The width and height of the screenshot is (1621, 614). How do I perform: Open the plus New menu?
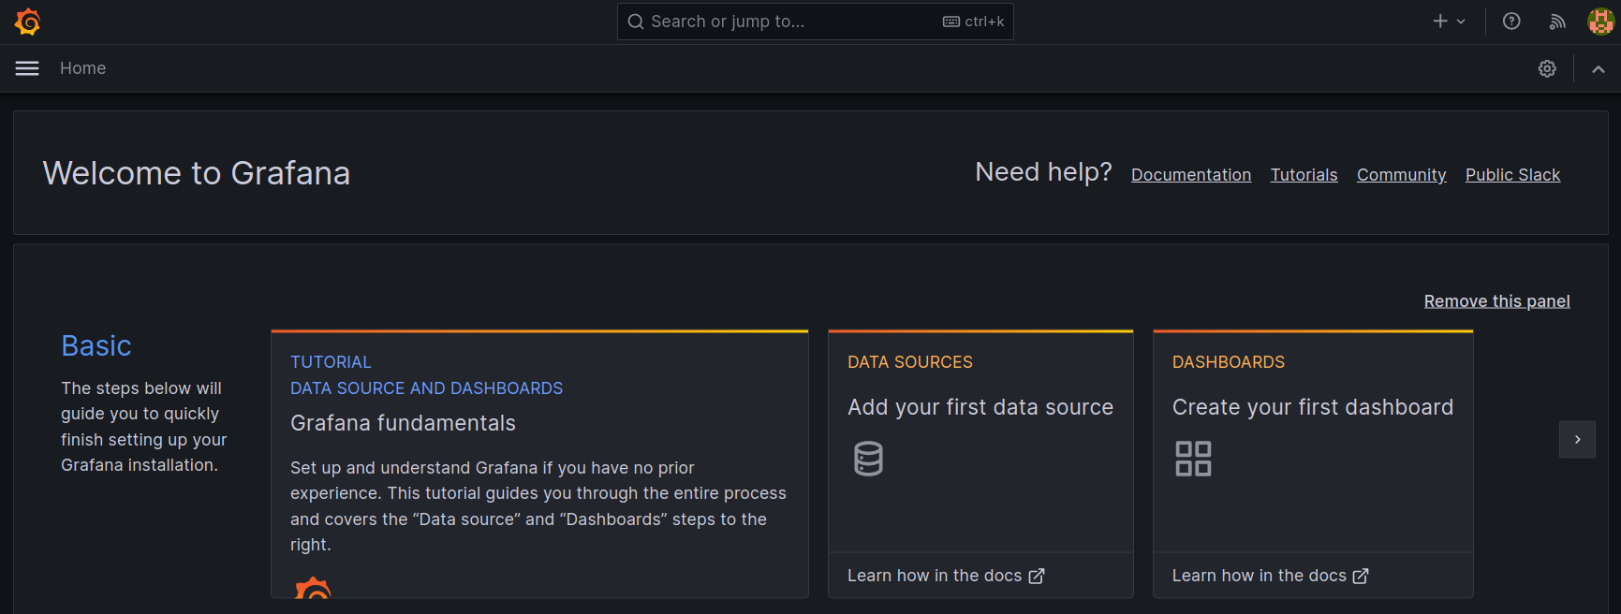1449,22
